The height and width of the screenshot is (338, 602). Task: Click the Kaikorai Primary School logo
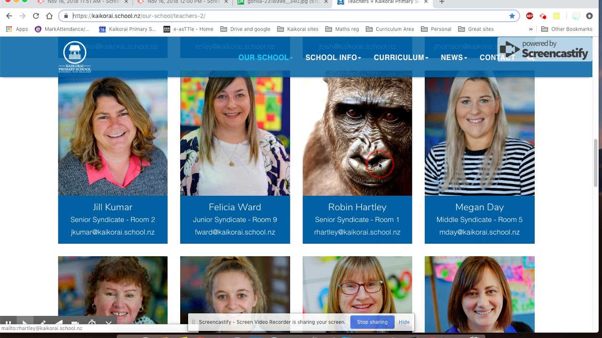75,57
